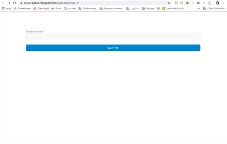Expand the Support Documen... bookmark folder

[x=112, y=8]
